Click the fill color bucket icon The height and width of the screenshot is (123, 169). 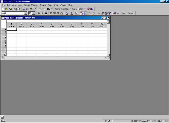[71, 13]
